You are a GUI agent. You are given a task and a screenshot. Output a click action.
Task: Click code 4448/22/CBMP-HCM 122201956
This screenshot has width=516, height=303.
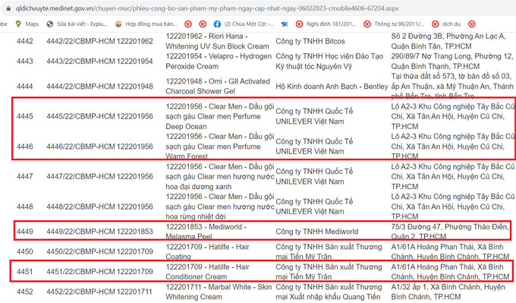(99, 207)
